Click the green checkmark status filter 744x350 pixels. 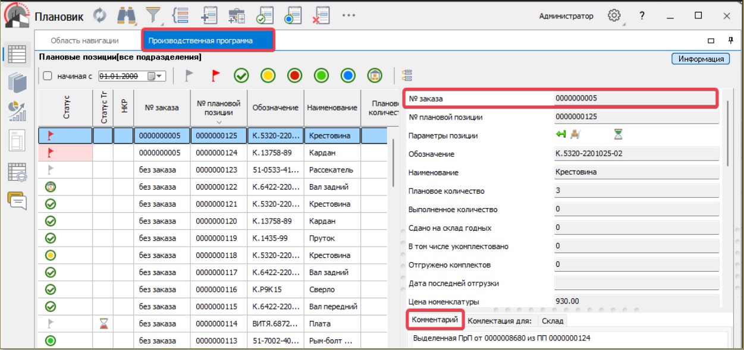pos(241,75)
